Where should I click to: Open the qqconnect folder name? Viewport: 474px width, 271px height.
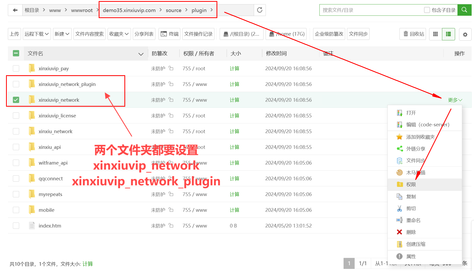pos(51,178)
